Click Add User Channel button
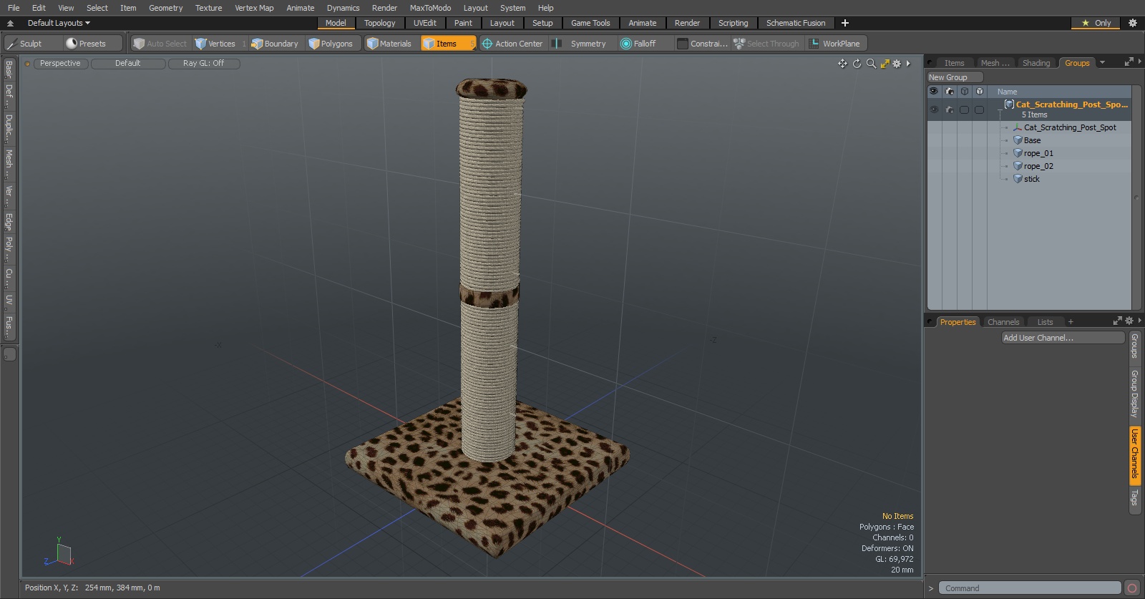 [1063, 338]
